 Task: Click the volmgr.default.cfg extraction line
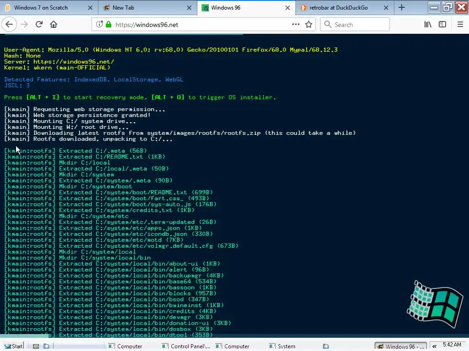[121, 246]
